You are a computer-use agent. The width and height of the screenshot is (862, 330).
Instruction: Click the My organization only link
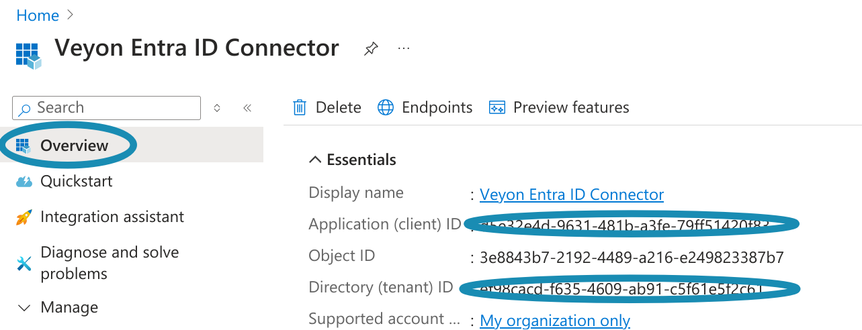554,321
